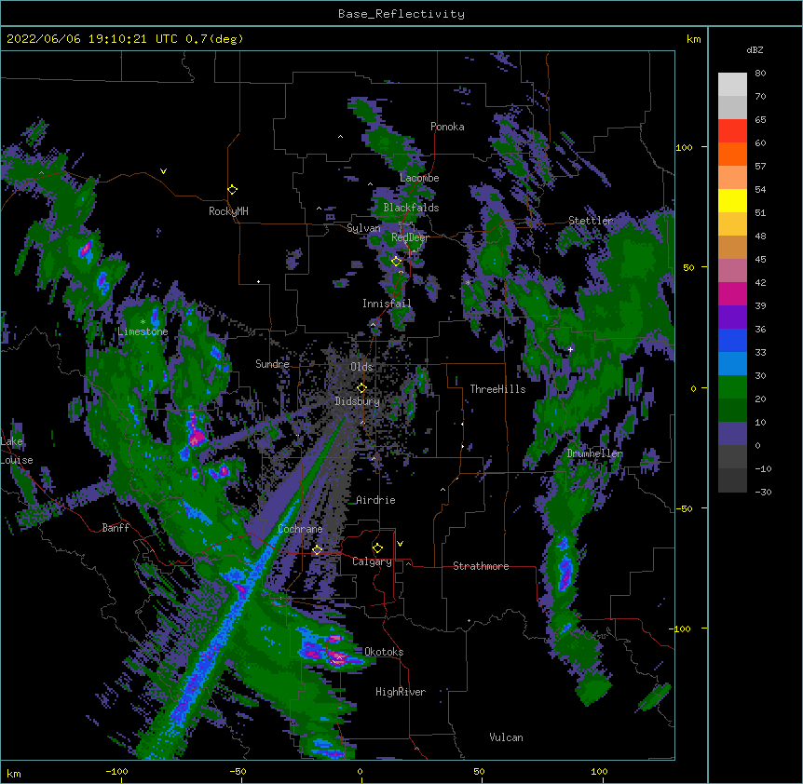Image resolution: width=803 pixels, height=784 pixels.
Task: Select the bright green 30-20 dBZ swatch
Action: click(732, 387)
